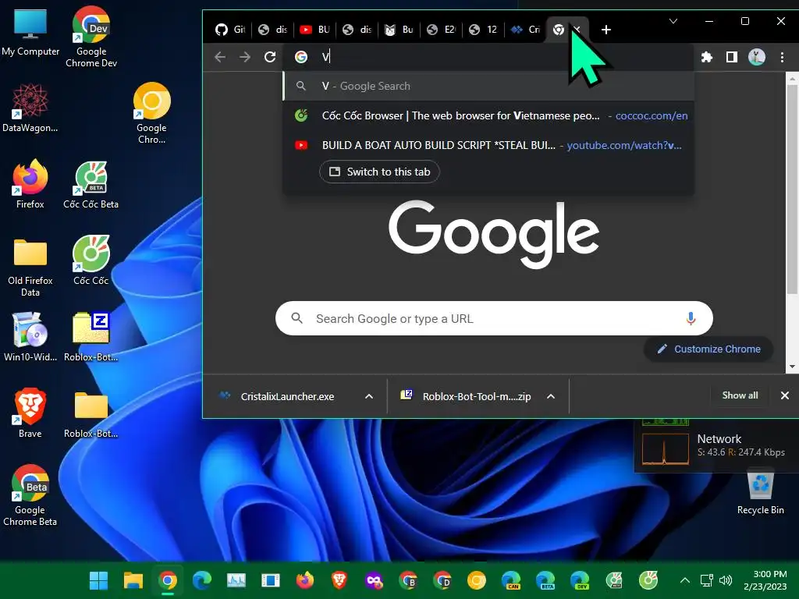Start voice search with the microphone
799x599 pixels.
click(x=691, y=319)
